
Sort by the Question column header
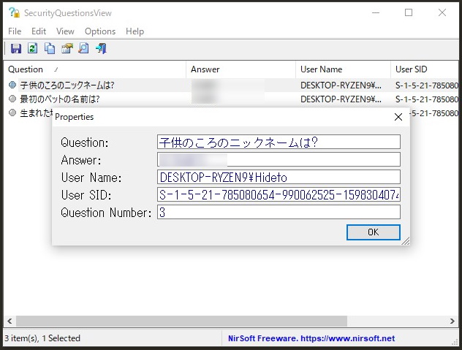point(94,69)
